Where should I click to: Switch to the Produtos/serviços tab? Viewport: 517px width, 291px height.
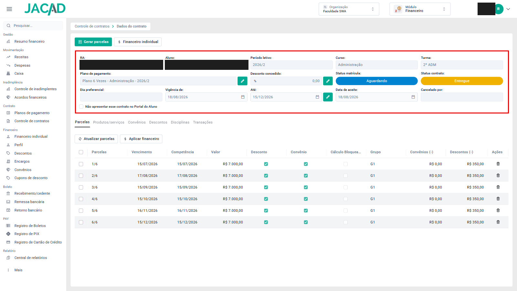click(109, 122)
